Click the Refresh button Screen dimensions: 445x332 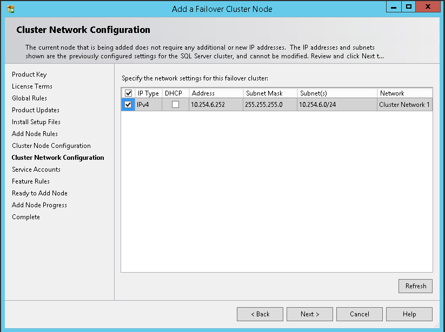coord(415,286)
